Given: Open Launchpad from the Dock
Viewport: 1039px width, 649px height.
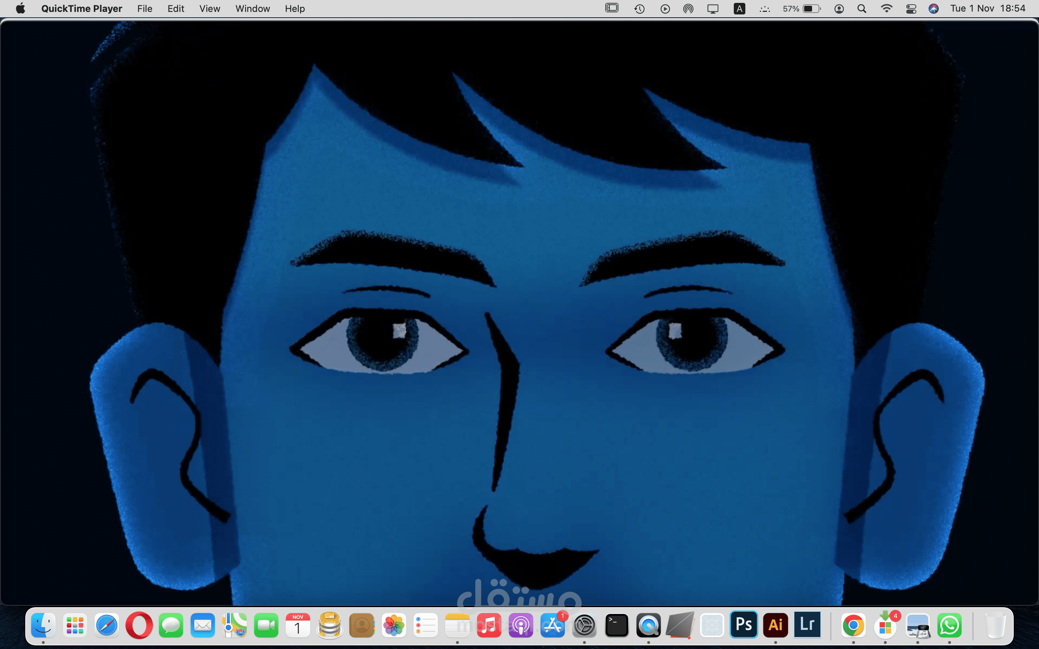Looking at the screenshot, I should (x=75, y=625).
